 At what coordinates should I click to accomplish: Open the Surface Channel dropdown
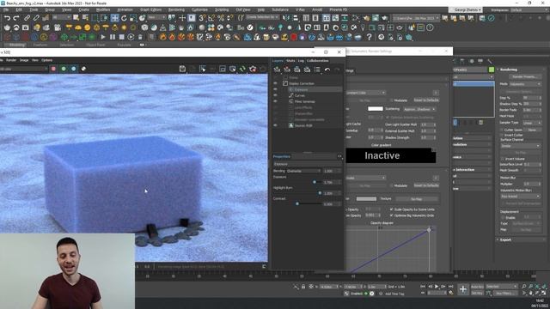520,146
